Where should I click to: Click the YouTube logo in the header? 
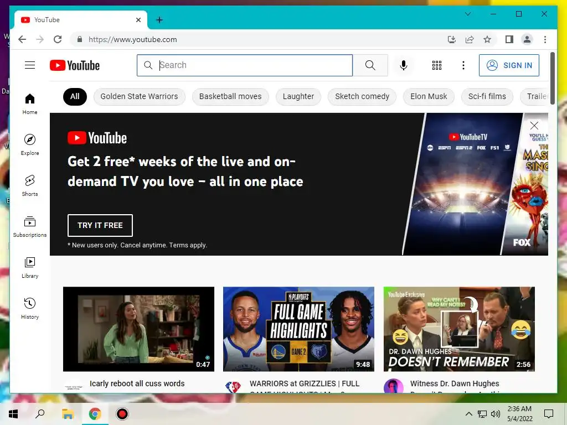pyautogui.click(x=75, y=65)
